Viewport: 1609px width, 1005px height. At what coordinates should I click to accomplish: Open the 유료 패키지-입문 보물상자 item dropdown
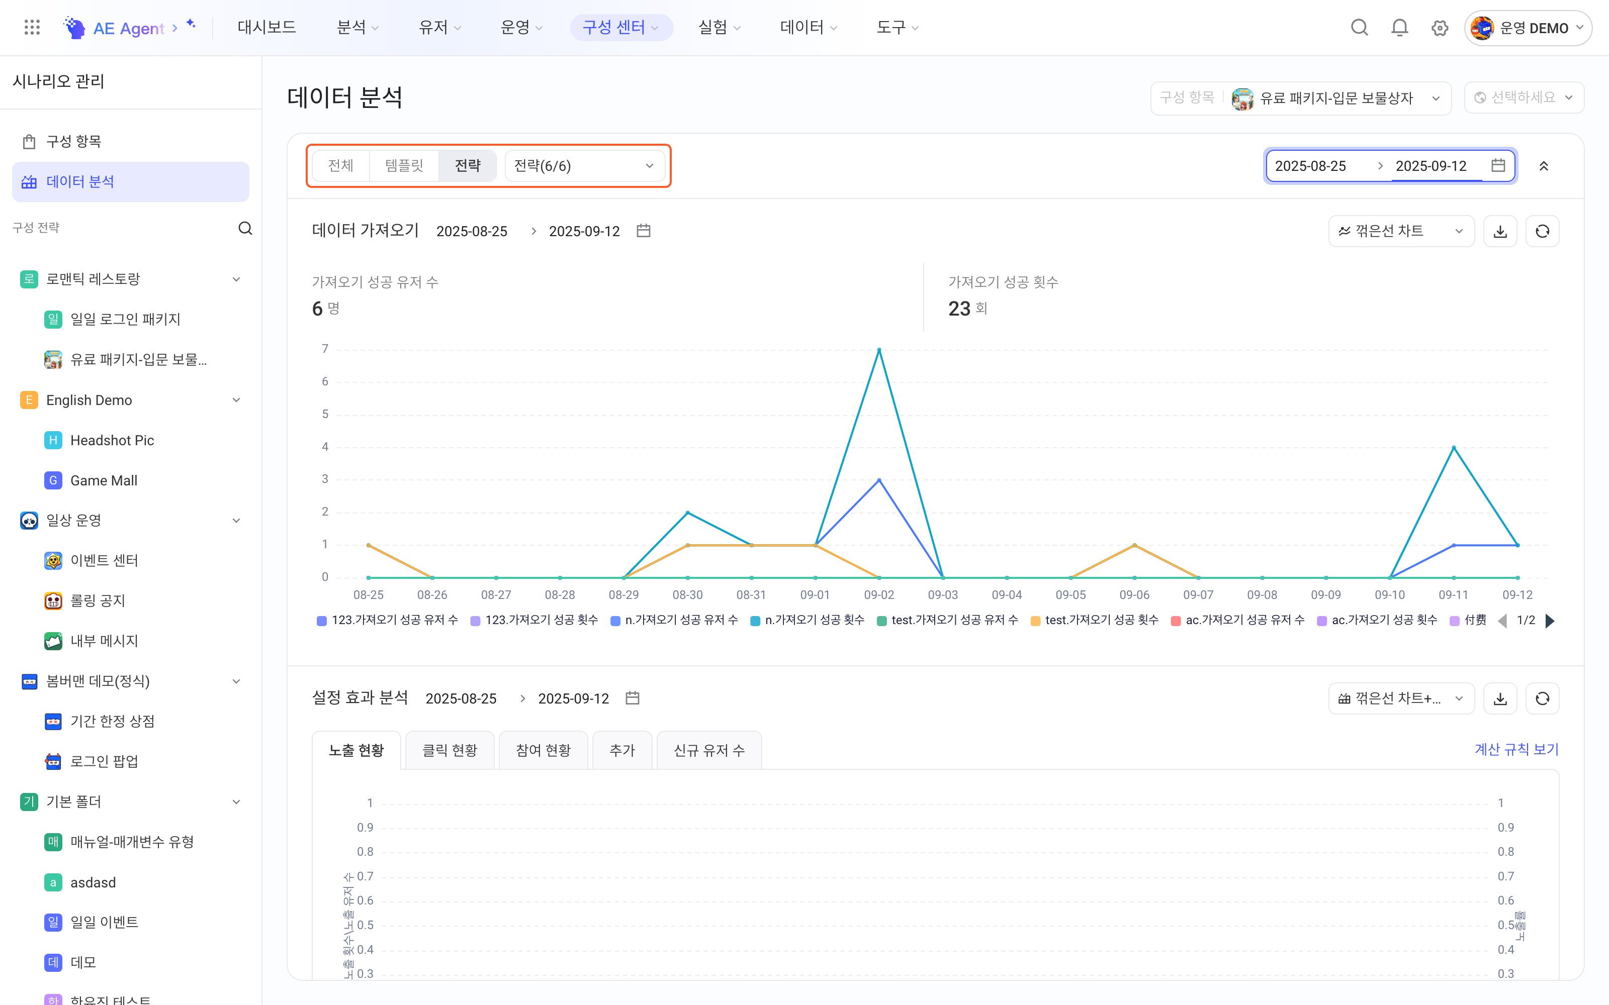click(x=1300, y=98)
